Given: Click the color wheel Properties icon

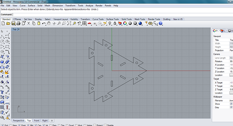Looking at the screenshot, I should click(x=125, y=24).
